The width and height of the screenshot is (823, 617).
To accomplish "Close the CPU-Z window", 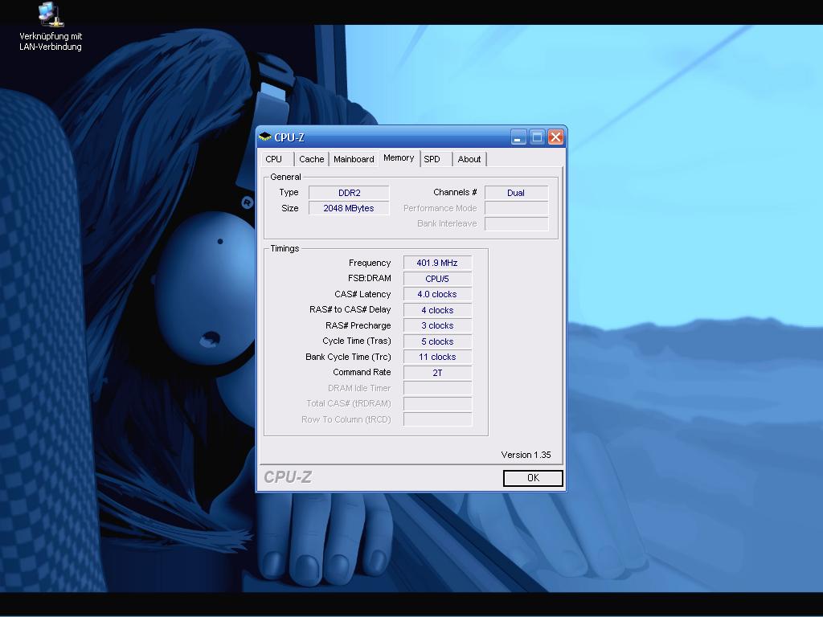I will [555, 137].
